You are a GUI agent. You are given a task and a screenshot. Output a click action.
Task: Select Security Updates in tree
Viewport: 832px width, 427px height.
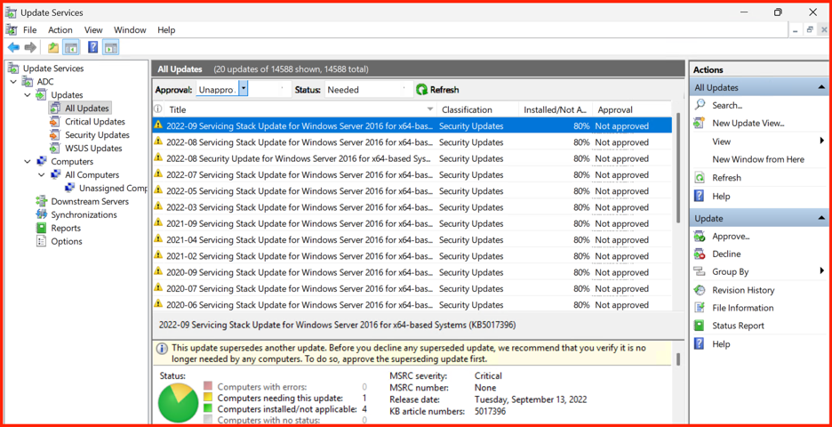click(97, 135)
